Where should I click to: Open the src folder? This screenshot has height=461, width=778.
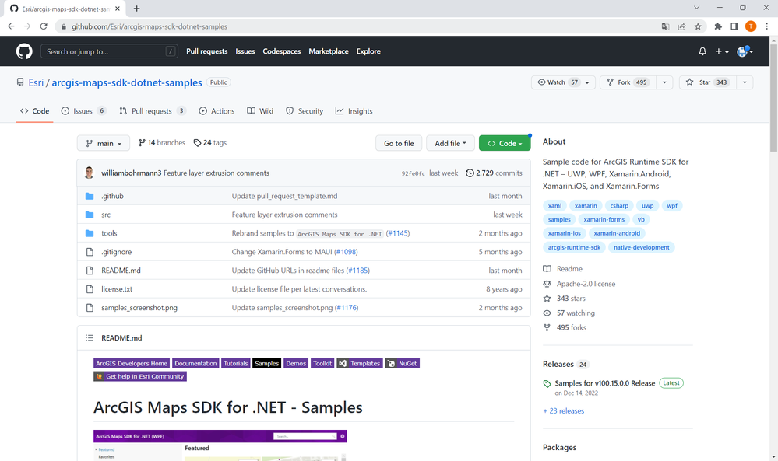pyautogui.click(x=106, y=215)
